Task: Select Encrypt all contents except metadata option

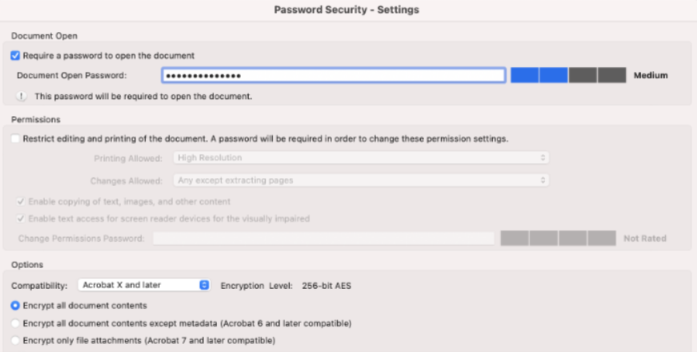Action: [x=16, y=323]
